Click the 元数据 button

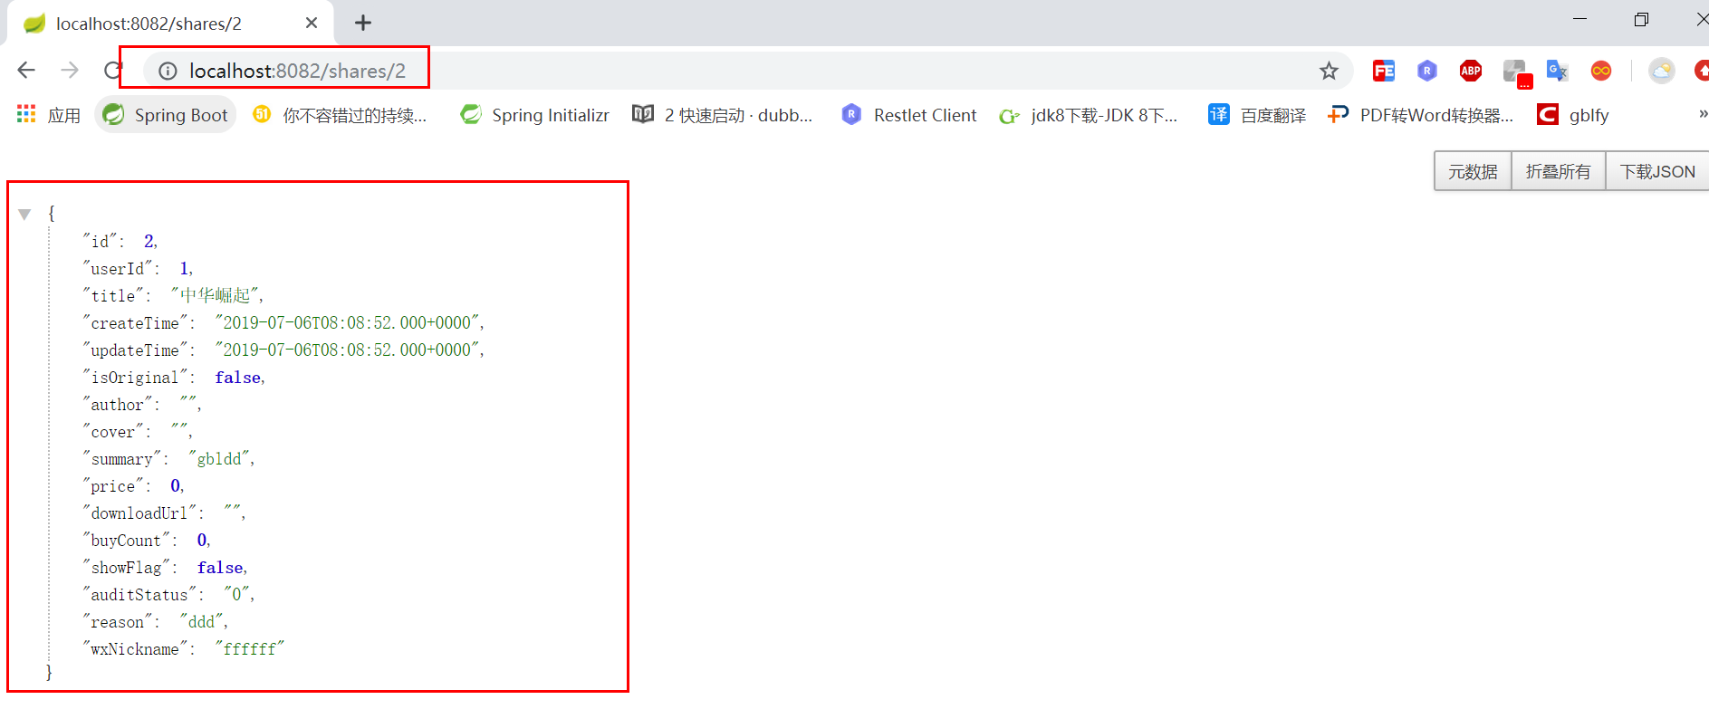pyautogui.click(x=1473, y=171)
